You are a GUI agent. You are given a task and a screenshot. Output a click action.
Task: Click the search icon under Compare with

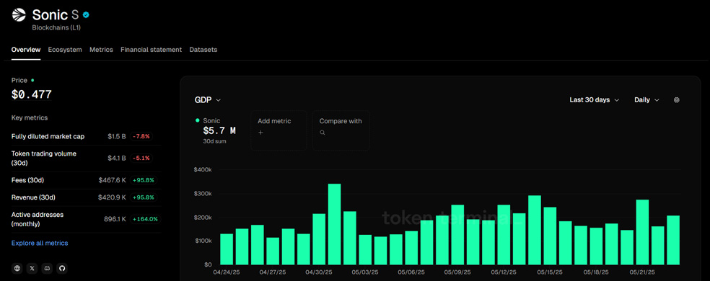323,133
